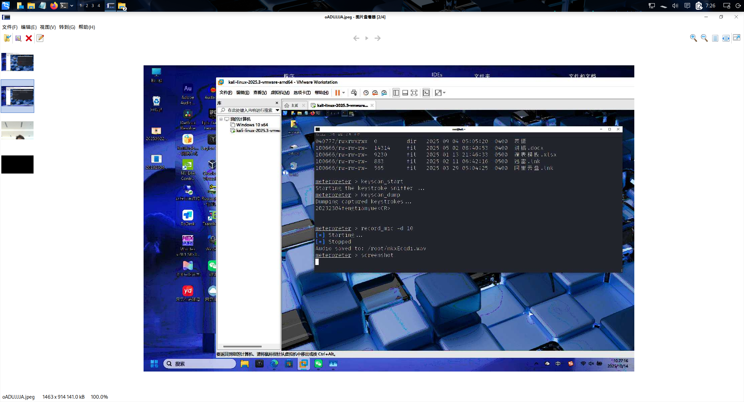
Task: Select the first thumbnail in the sidebar
Action: click(17, 62)
